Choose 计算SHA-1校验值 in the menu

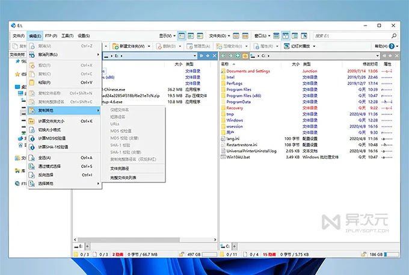point(54,146)
